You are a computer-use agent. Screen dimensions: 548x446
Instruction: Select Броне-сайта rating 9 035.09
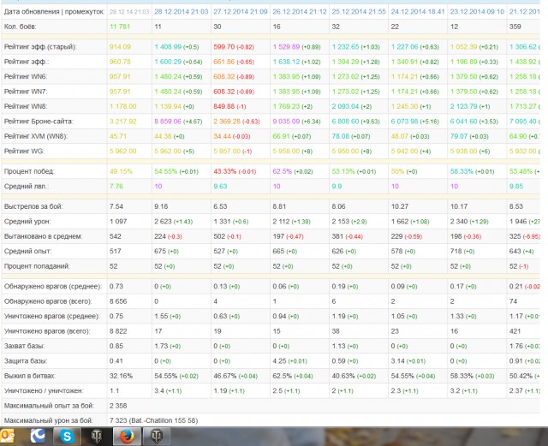[x=286, y=122]
